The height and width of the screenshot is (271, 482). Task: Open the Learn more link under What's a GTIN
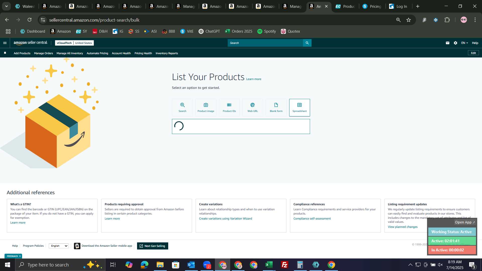pos(18,223)
